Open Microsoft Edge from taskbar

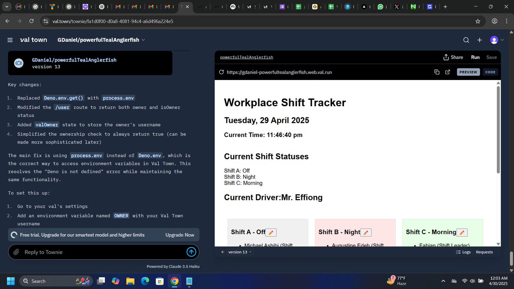tap(145, 281)
